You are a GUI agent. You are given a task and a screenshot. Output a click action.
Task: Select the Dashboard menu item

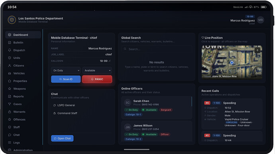point(23,35)
